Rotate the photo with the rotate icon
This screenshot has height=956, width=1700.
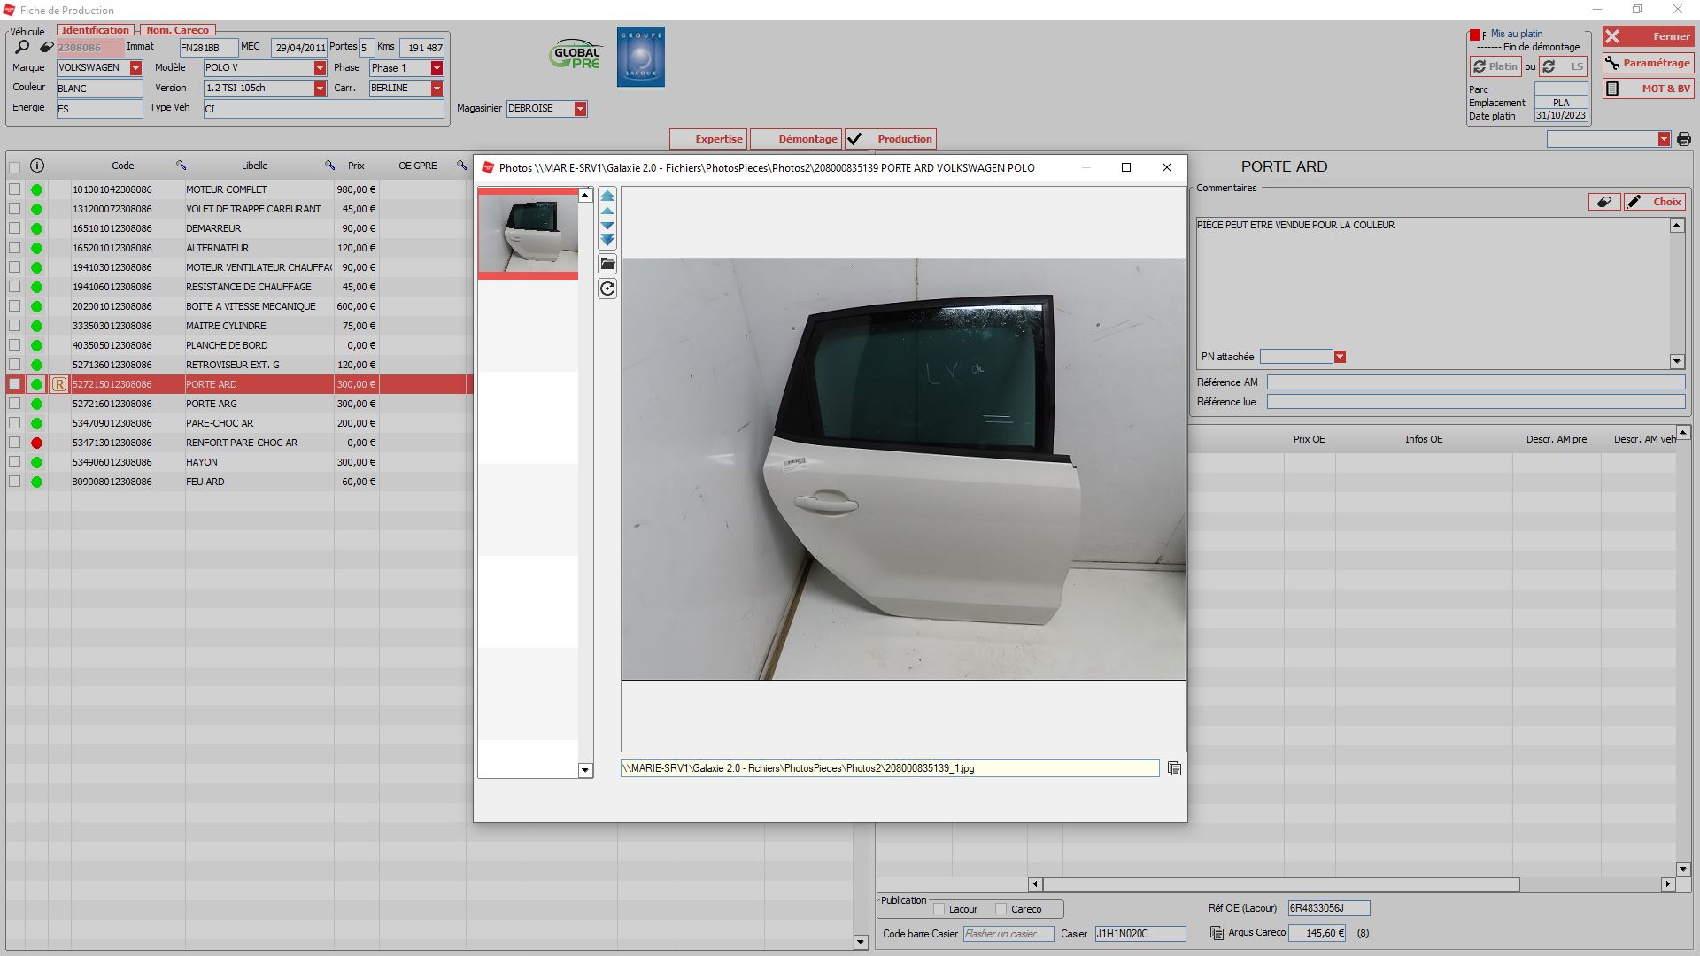click(x=607, y=289)
